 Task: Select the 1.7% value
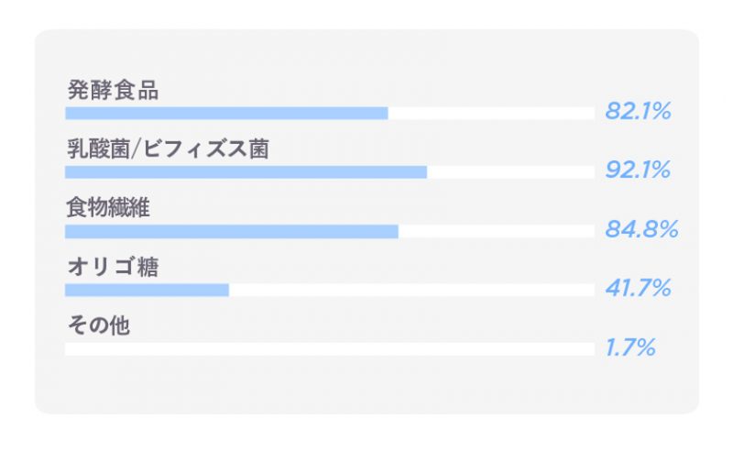(x=630, y=347)
